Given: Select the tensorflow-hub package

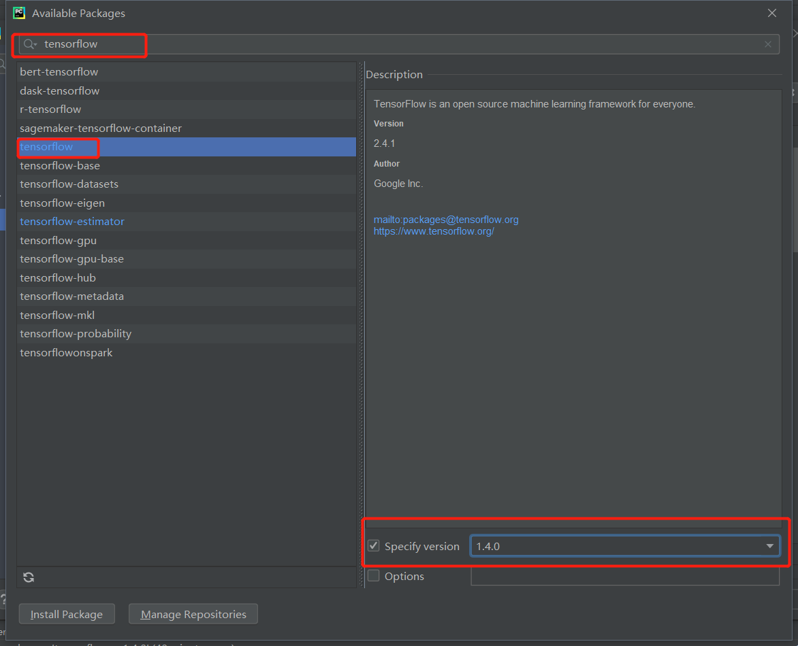Looking at the screenshot, I should 187,277.
